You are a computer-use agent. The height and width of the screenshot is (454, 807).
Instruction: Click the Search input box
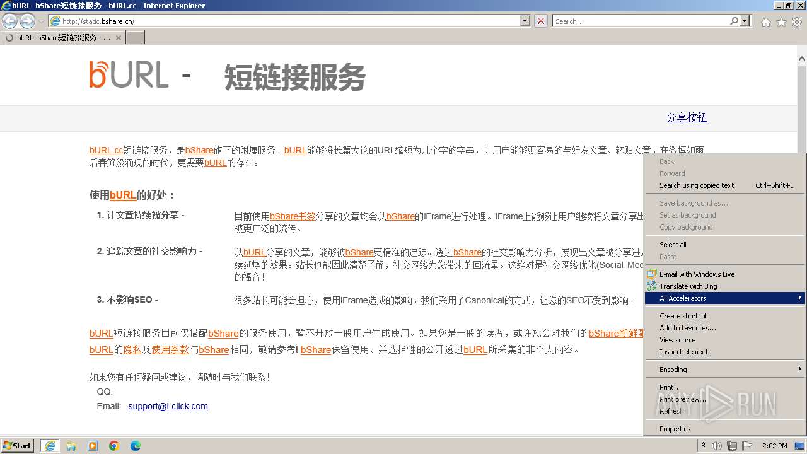coord(641,21)
